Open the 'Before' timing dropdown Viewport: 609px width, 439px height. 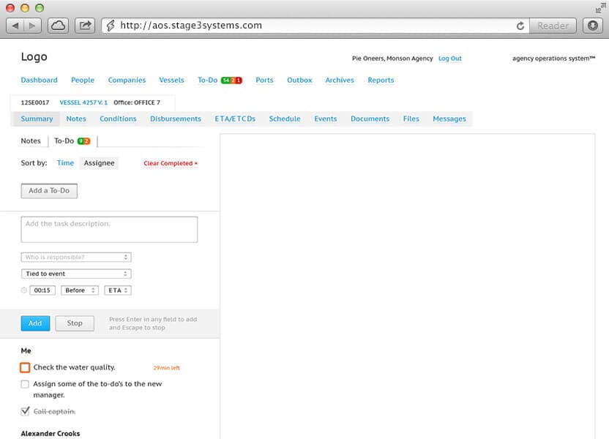tap(79, 290)
